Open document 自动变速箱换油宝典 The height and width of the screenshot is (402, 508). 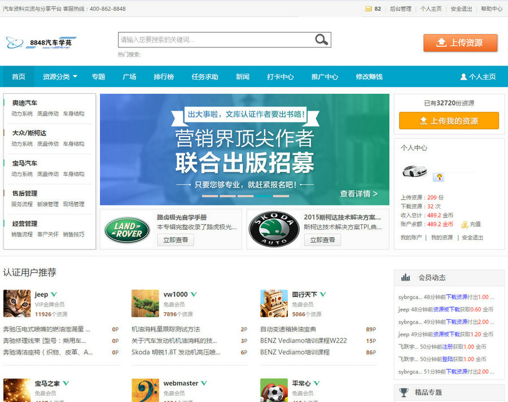(x=288, y=329)
